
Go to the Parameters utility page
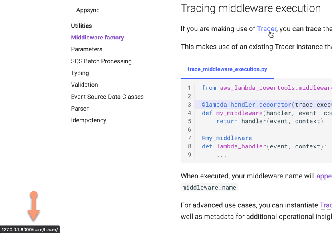[x=87, y=49]
